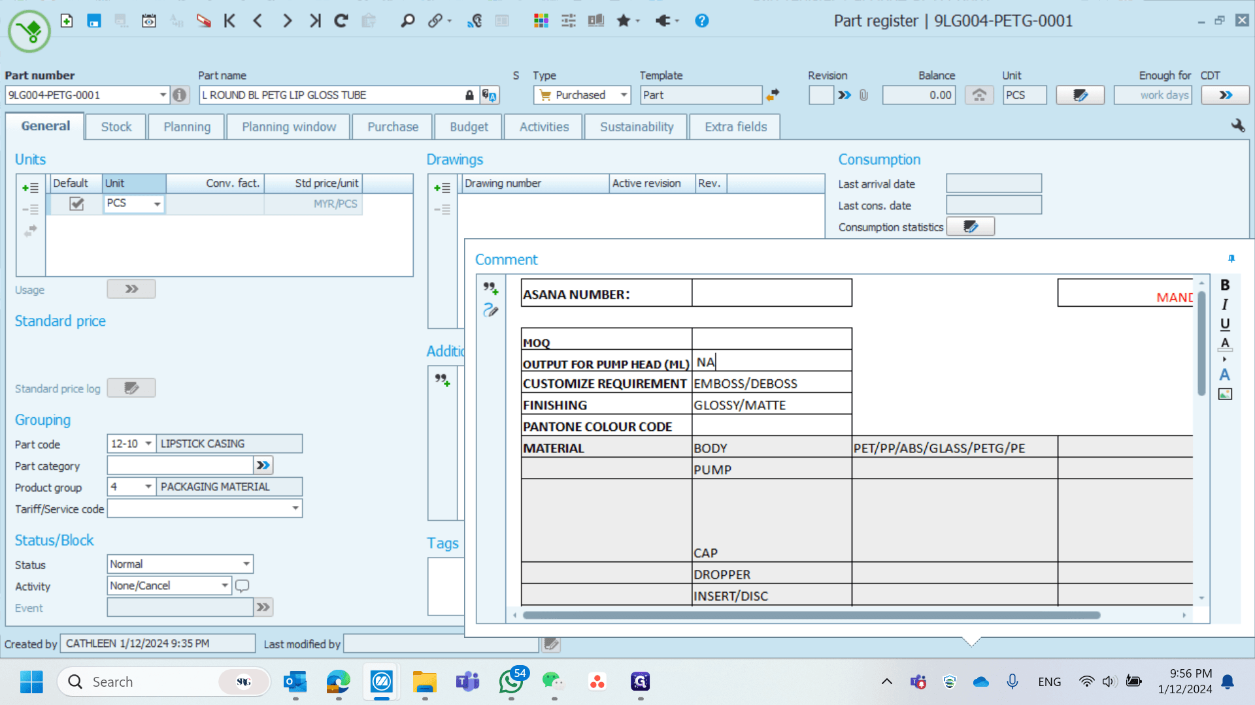Expand Tariff/Service code dropdown
The image size is (1255, 705).
pos(295,509)
